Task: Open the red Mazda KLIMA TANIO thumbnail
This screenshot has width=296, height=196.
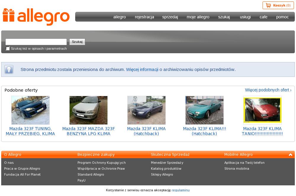Action: point(262,110)
